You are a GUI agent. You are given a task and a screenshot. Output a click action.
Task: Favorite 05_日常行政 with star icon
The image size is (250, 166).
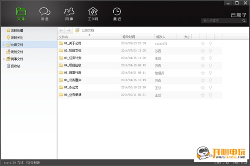pyautogui.click(x=203, y=73)
